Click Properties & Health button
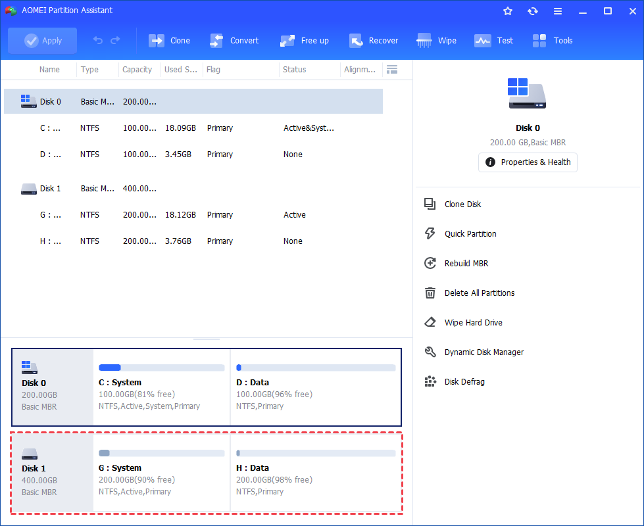 [528, 162]
